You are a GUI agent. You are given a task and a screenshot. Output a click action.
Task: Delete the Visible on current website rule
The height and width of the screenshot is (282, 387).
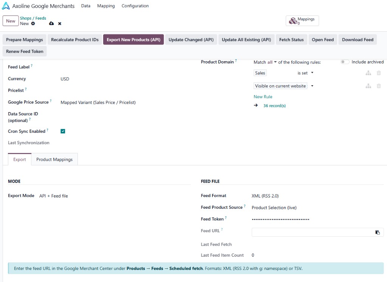pos(379,86)
